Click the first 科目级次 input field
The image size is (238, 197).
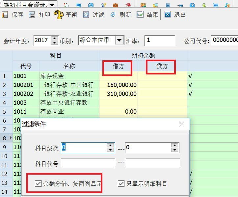(84, 148)
